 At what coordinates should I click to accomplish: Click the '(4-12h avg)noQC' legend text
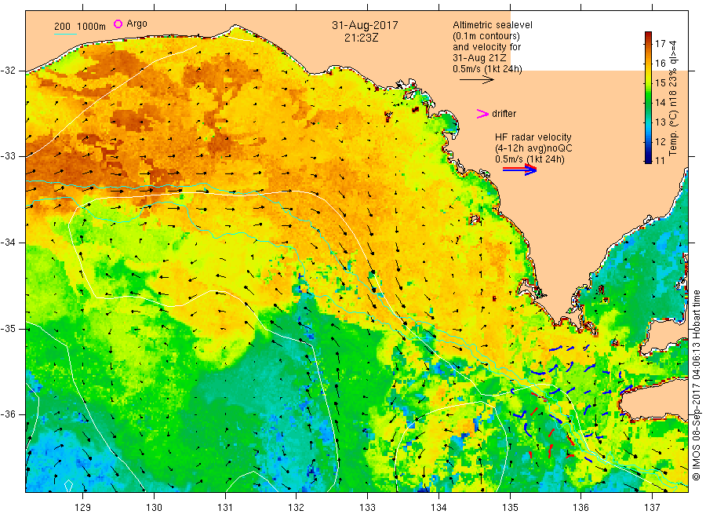click(x=534, y=148)
